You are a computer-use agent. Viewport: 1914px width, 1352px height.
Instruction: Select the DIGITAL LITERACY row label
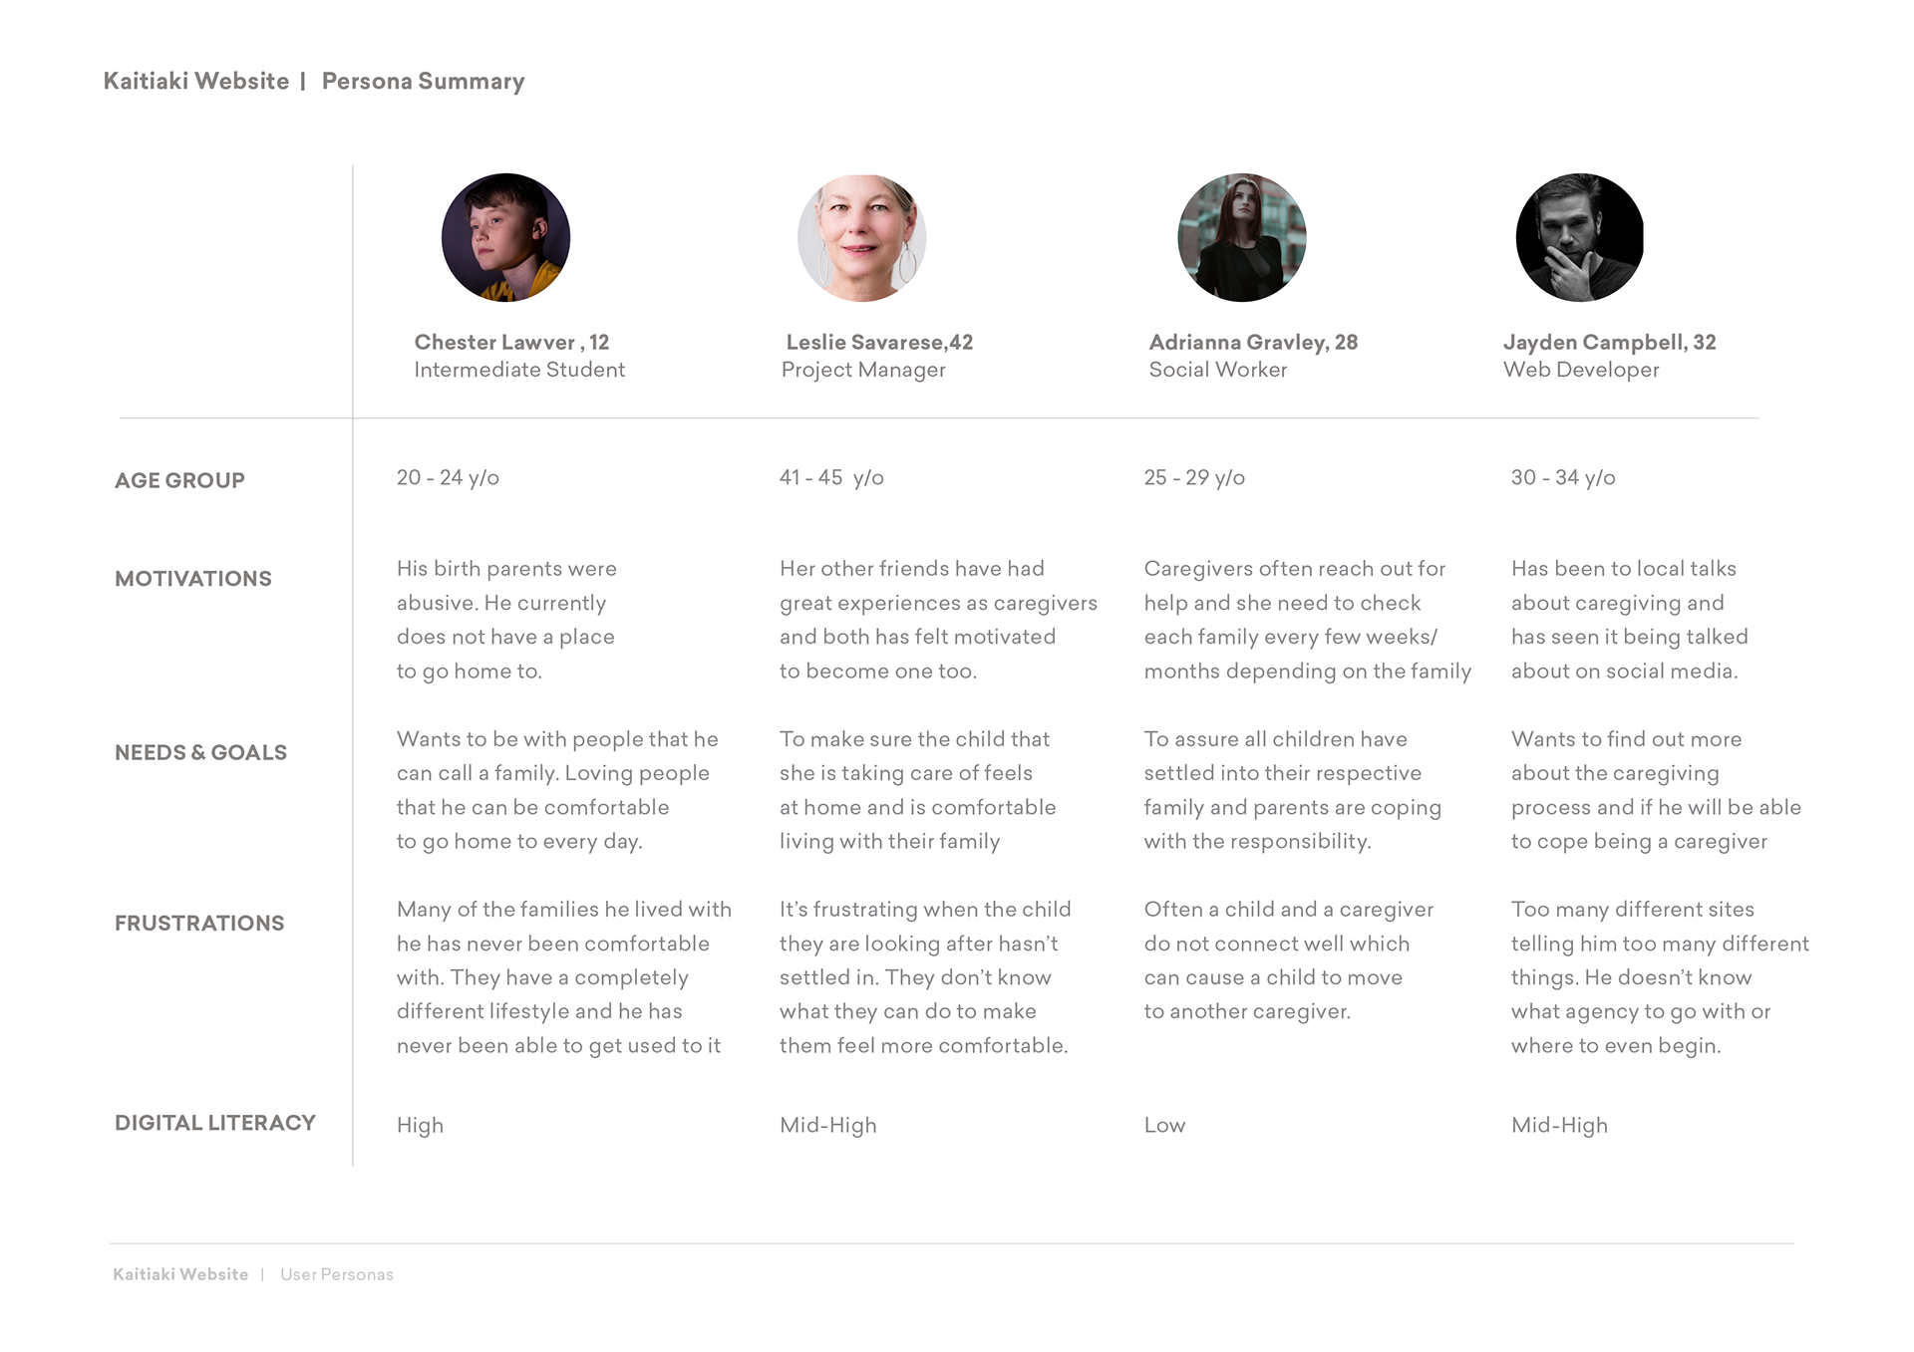(214, 1123)
